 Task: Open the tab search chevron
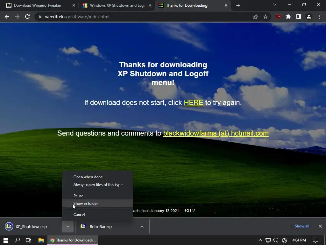point(275,4)
